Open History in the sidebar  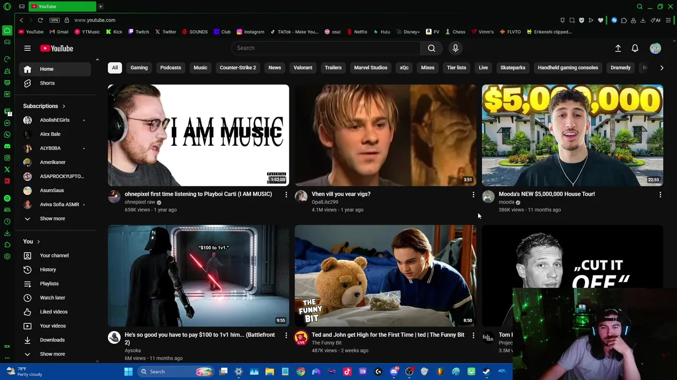(x=55, y=270)
